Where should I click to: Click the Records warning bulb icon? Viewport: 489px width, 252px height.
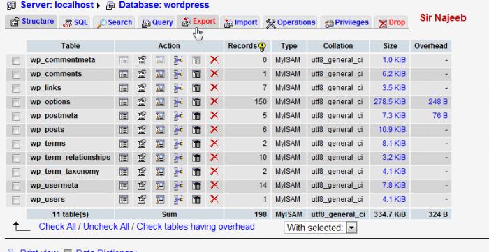click(x=262, y=46)
